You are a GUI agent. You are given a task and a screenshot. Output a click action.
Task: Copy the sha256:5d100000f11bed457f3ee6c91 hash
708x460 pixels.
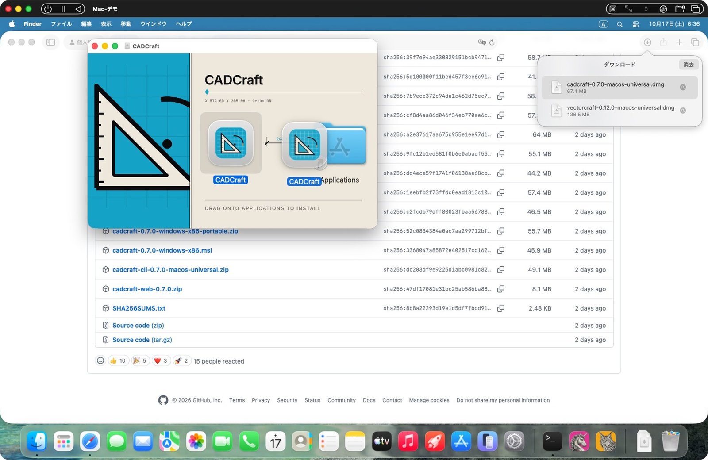click(500, 77)
